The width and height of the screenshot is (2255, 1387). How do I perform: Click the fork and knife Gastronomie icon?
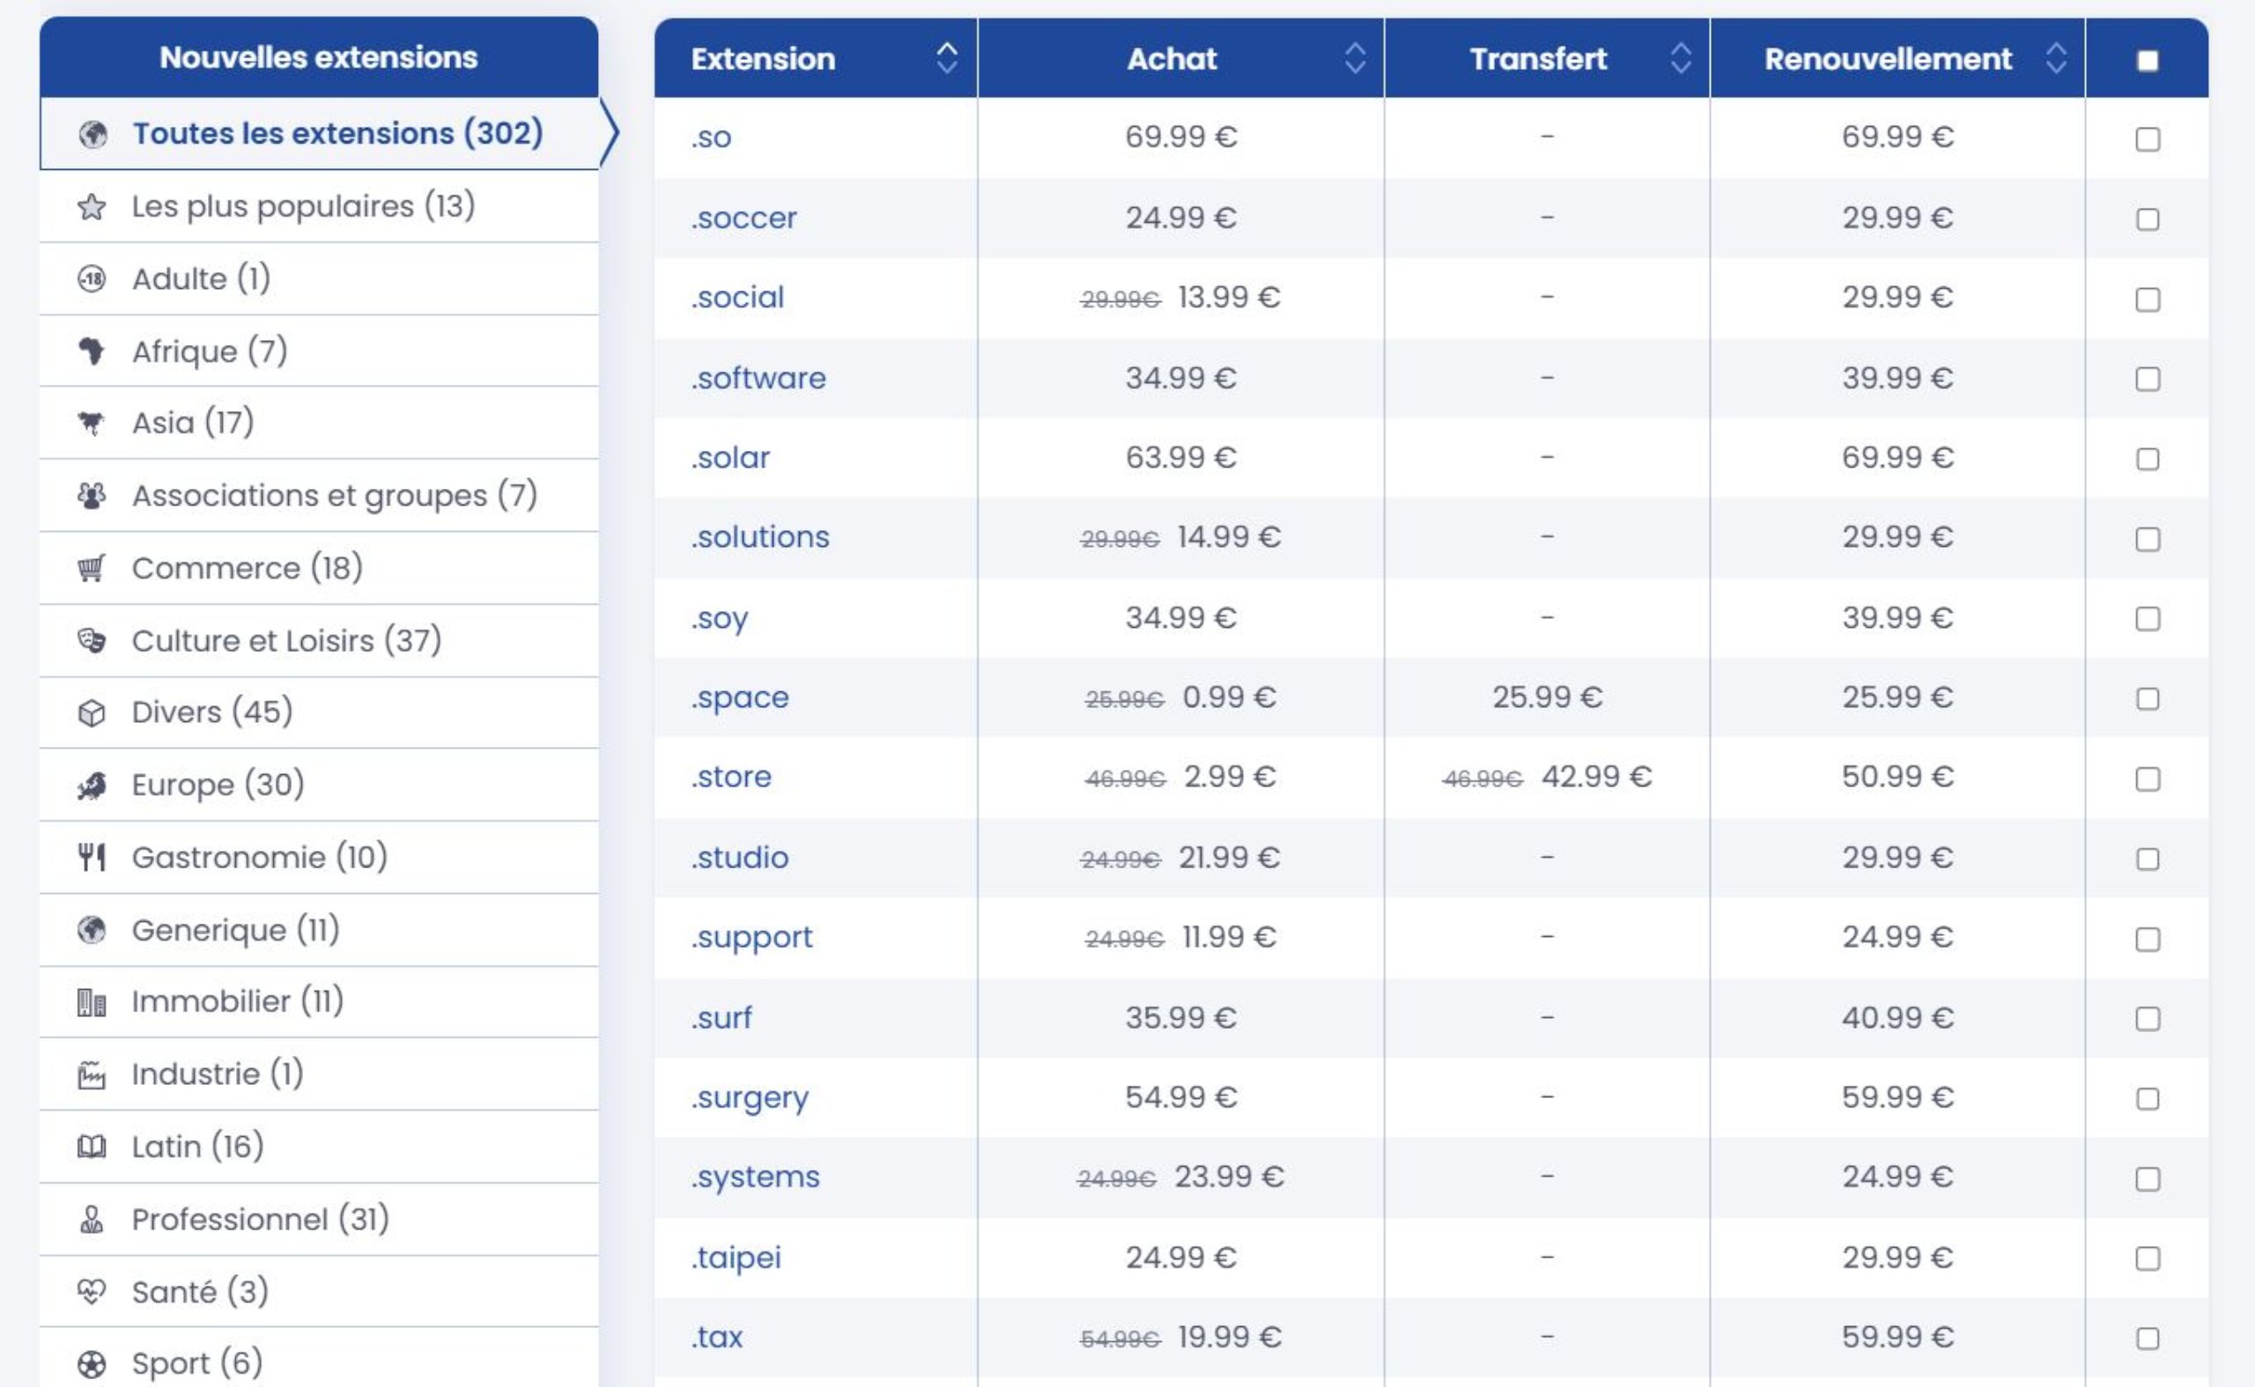[91, 857]
